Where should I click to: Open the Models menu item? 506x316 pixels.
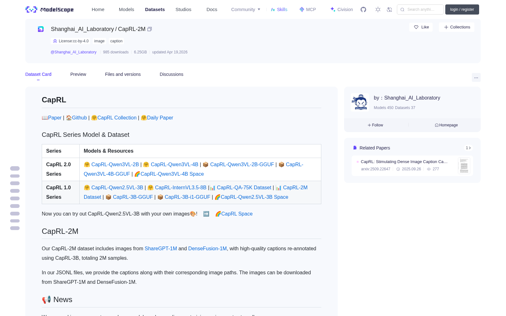[x=126, y=9]
